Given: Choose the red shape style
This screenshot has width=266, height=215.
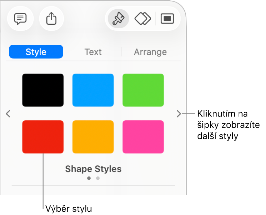Looking at the screenshot, I should (43, 137).
